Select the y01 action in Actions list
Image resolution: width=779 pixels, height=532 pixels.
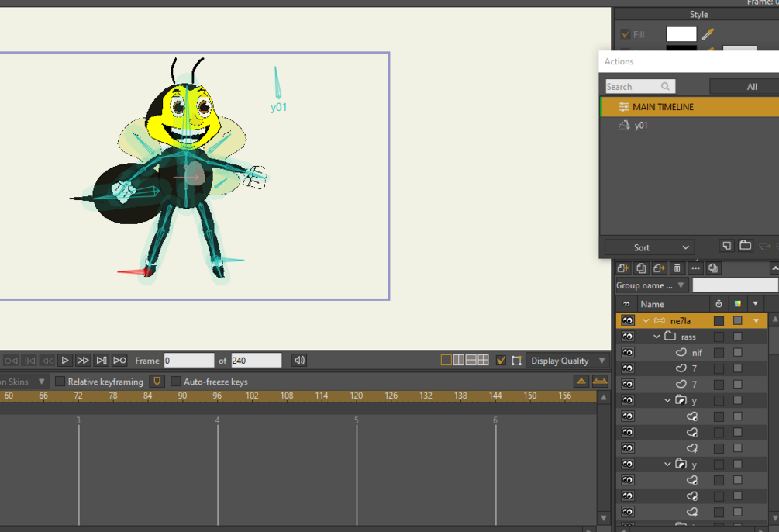[x=690, y=126]
